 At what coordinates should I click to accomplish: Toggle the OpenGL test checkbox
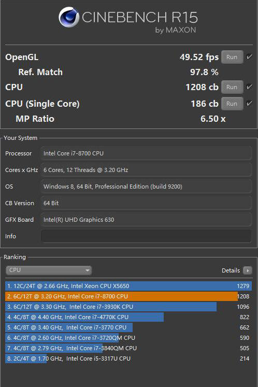(249, 57)
